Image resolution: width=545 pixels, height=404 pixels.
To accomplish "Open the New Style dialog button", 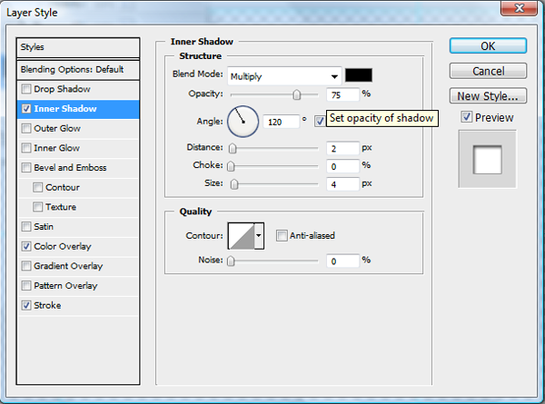I will point(488,96).
